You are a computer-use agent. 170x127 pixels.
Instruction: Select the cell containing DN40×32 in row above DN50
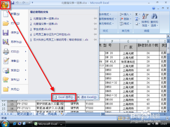(x=112, y=83)
